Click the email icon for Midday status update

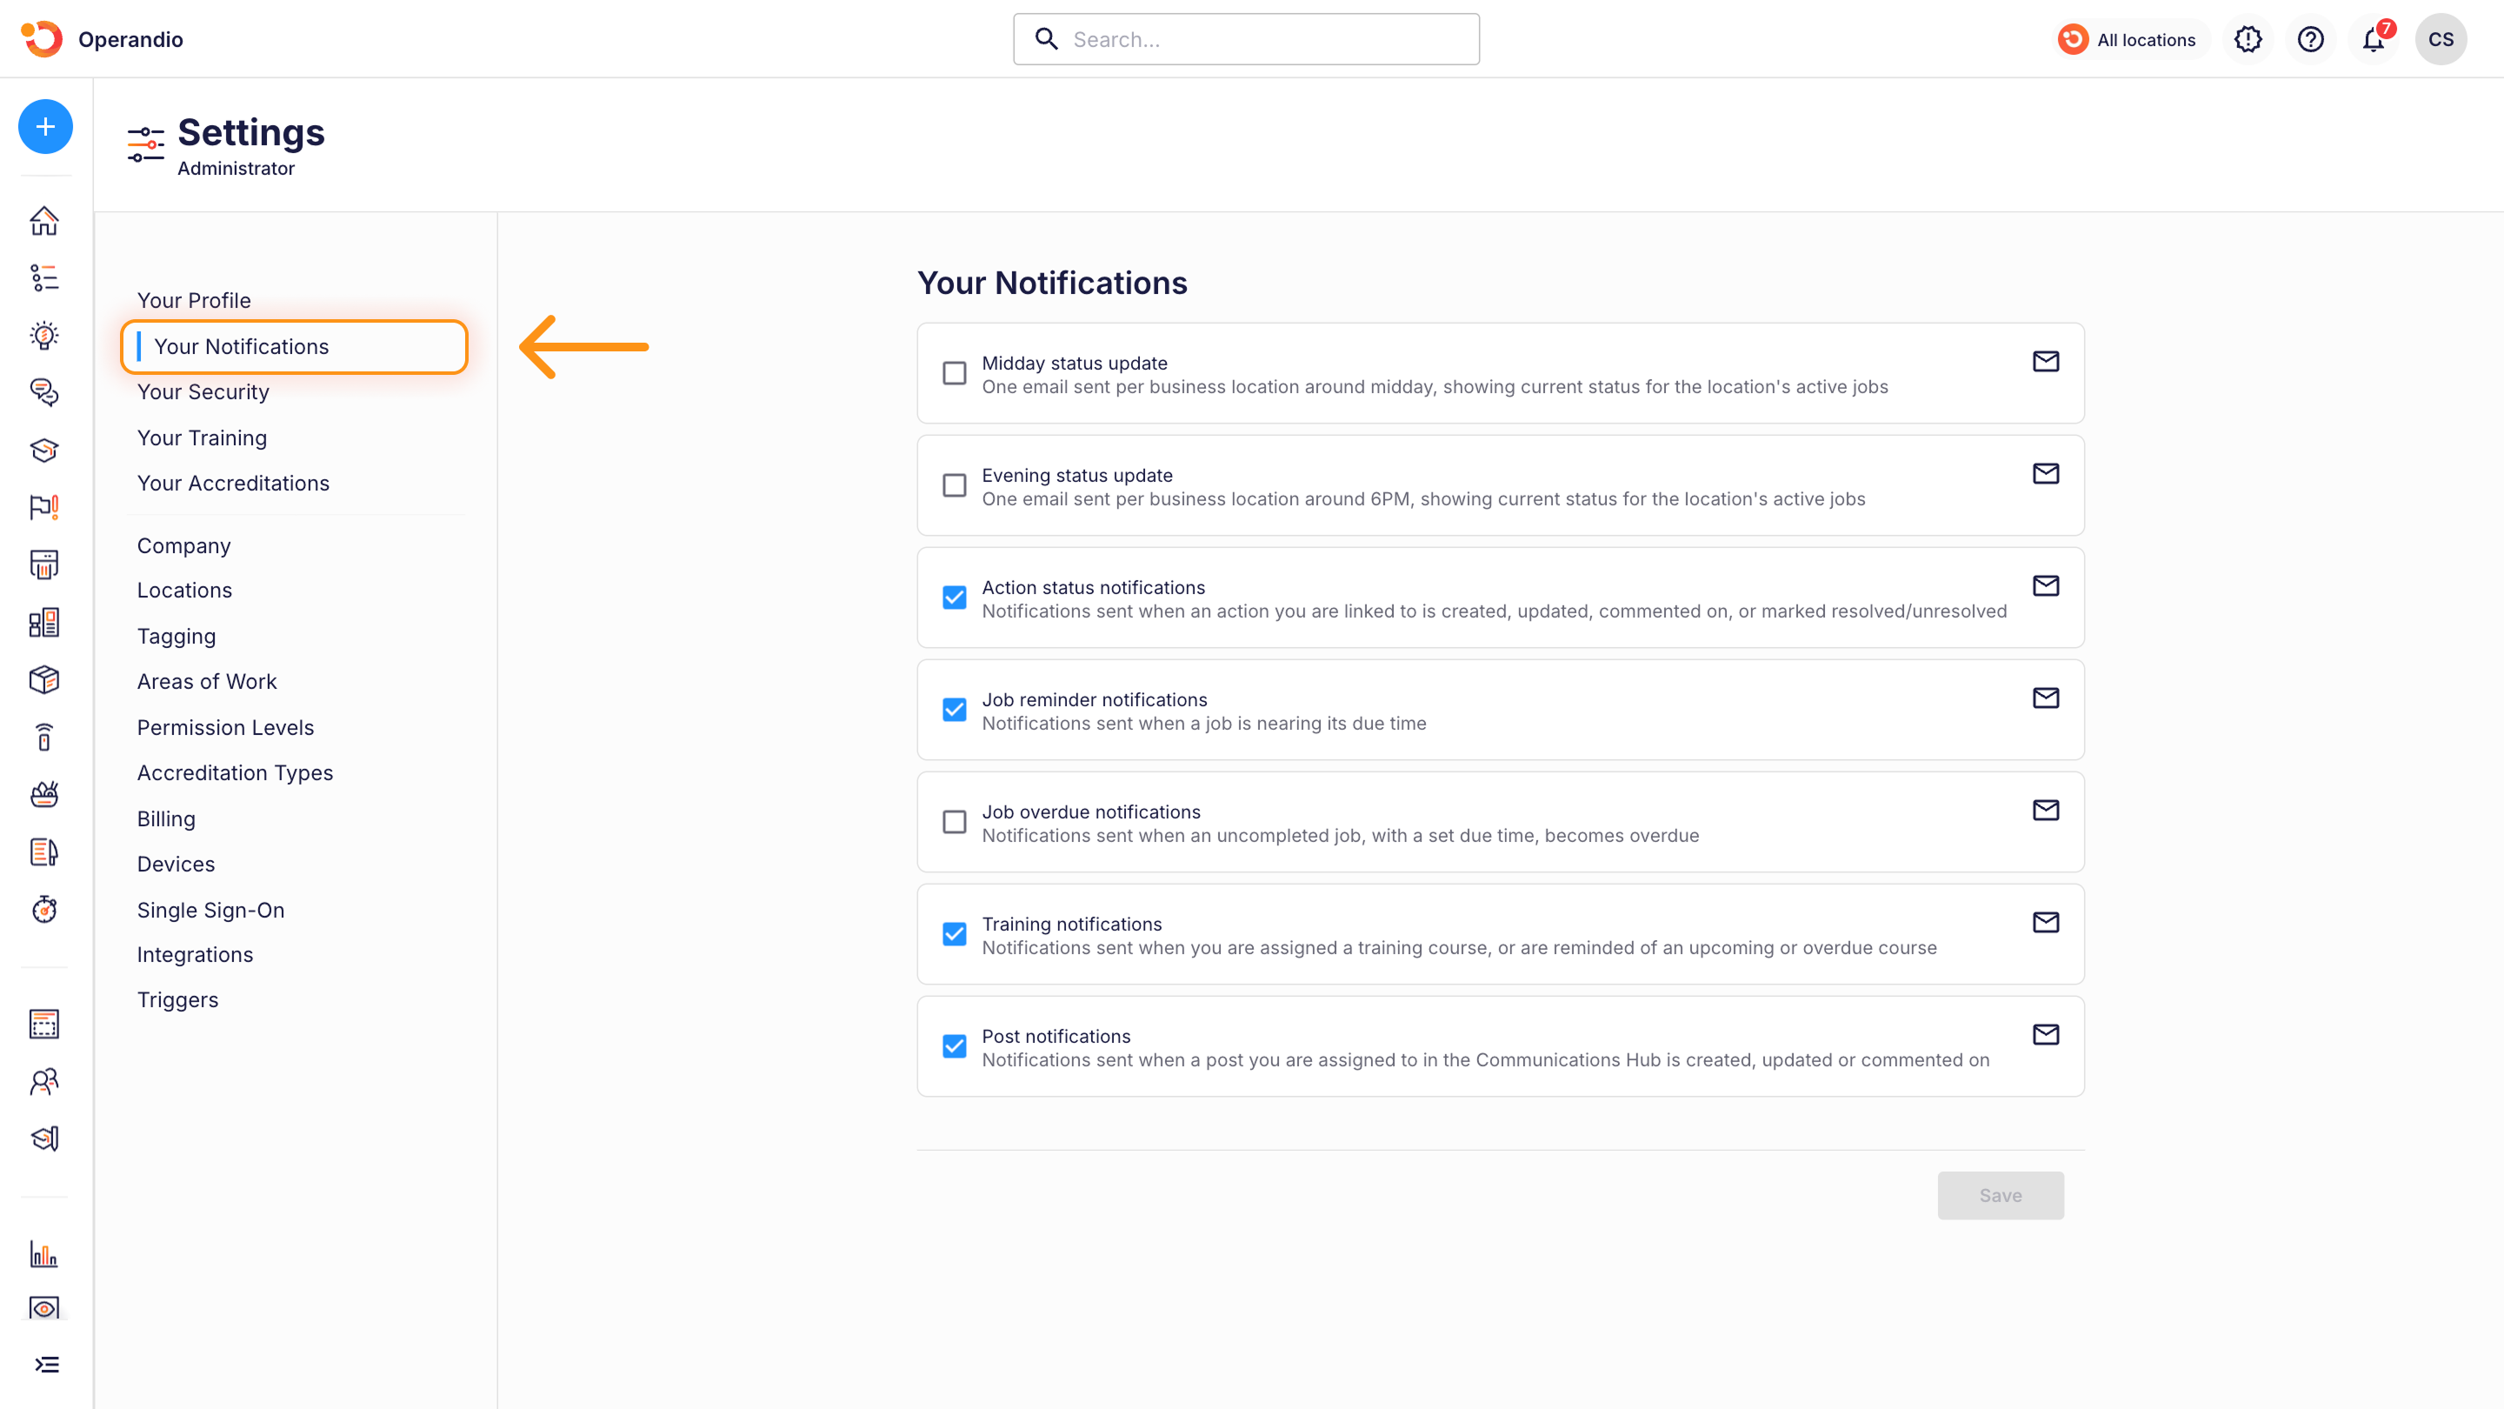coord(2046,362)
